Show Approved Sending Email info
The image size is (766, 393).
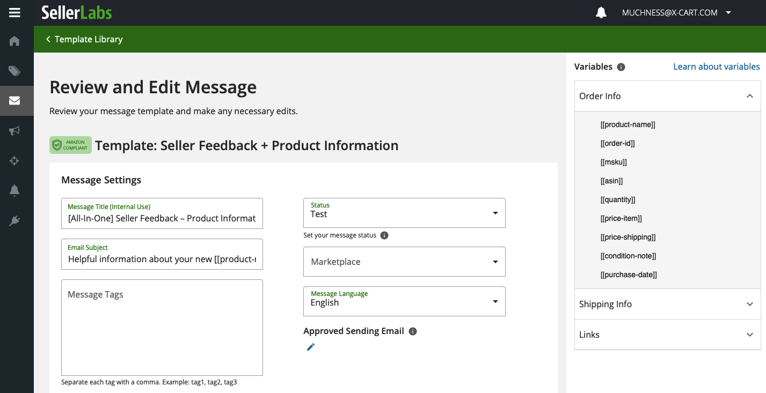(x=413, y=331)
